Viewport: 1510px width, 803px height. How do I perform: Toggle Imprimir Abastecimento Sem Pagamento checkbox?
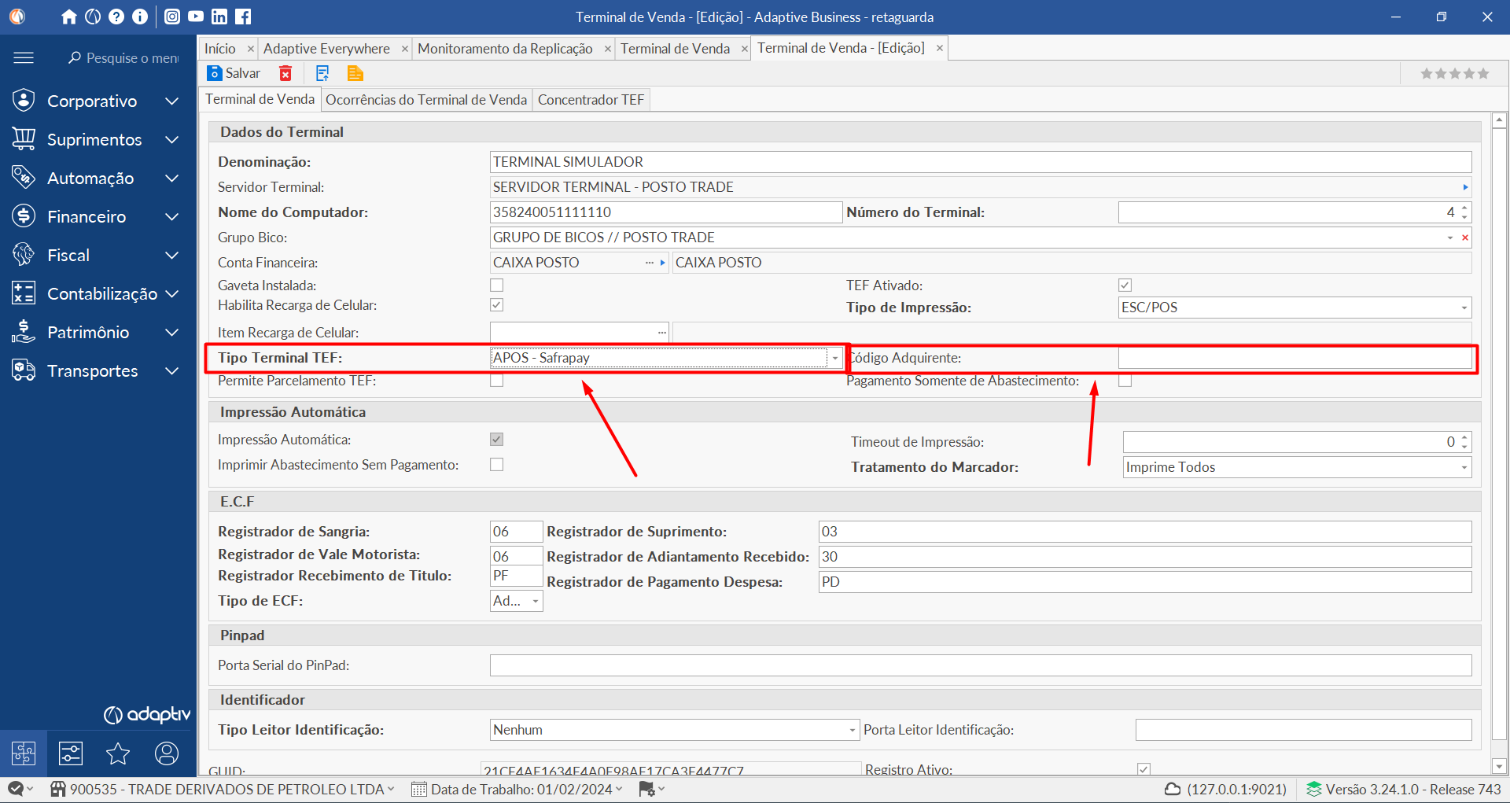point(496,464)
